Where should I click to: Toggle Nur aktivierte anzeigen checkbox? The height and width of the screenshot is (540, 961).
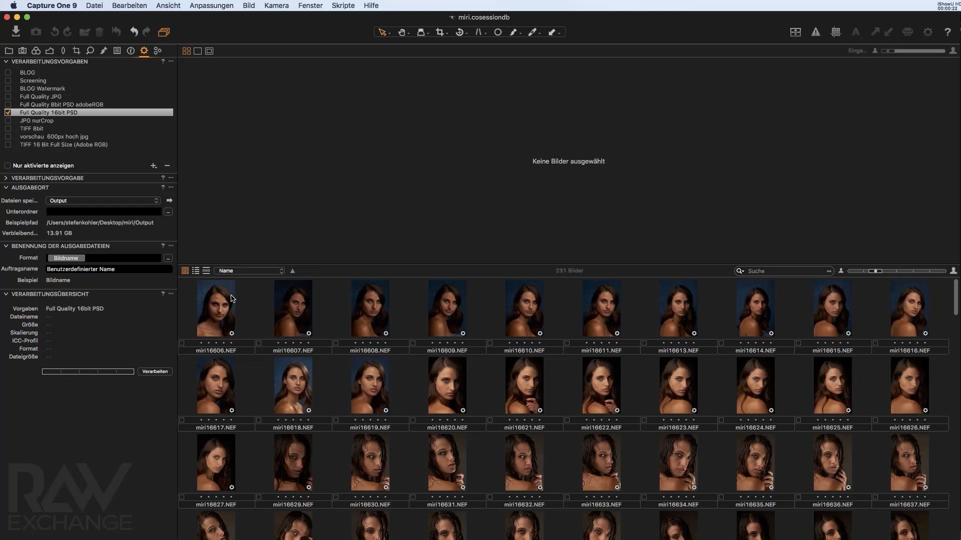click(x=8, y=165)
